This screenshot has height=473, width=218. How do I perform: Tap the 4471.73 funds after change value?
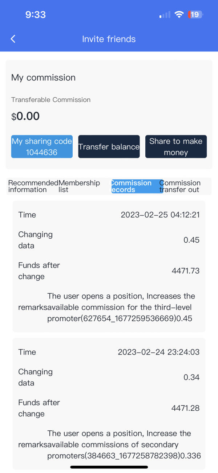(x=185, y=271)
